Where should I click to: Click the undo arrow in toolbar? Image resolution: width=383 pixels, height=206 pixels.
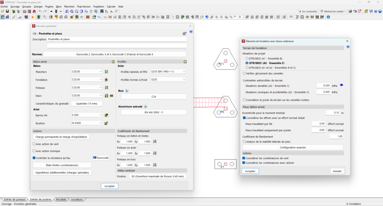pos(40,12)
